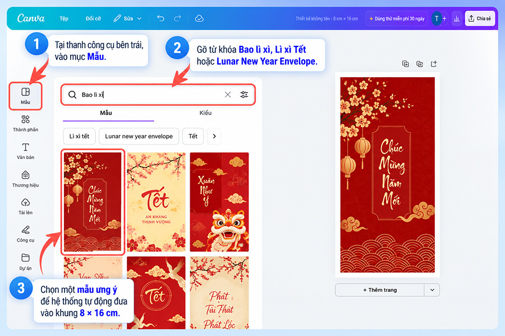Duplicate page icon above canvas
Viewport: 505px width, 336px height.
tap(406, 64)
